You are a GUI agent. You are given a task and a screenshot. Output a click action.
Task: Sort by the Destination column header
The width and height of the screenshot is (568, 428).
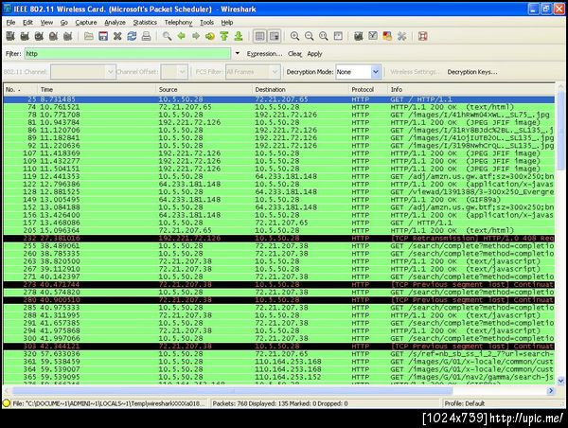point(300,89)
